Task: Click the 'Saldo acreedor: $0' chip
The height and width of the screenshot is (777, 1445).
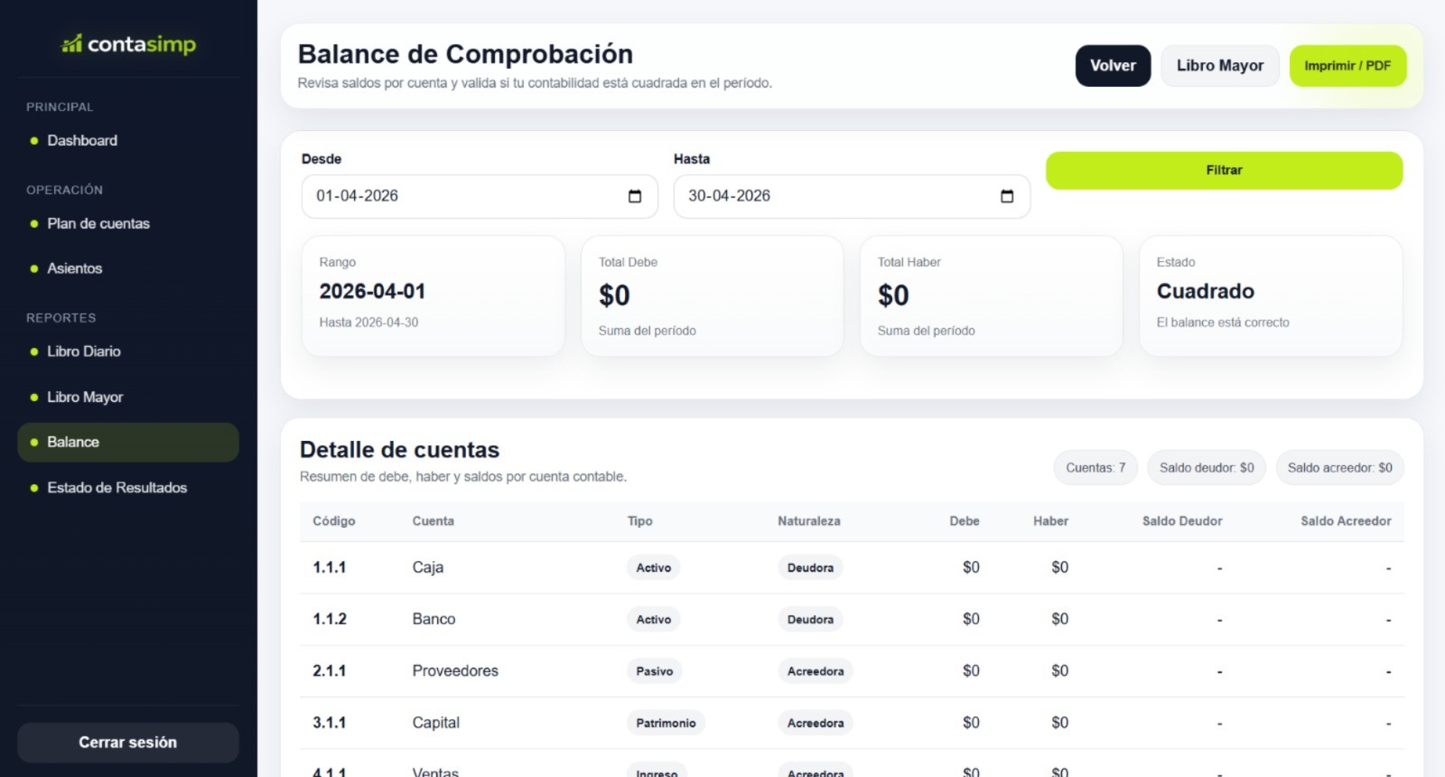Action: point(1340,468)
